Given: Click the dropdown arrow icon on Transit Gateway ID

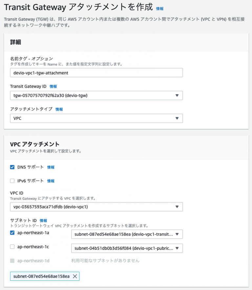Looking at the screenshot, I should (177, 95).
